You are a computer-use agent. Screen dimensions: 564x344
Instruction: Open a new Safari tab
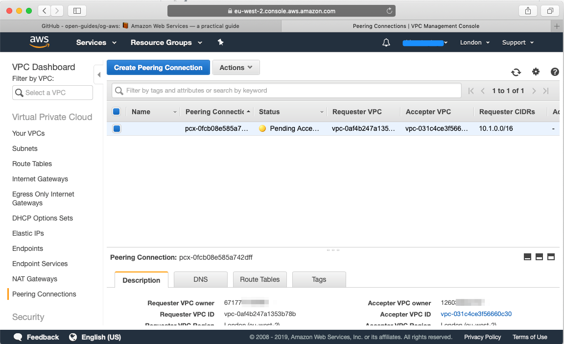[x=557, y=26]
